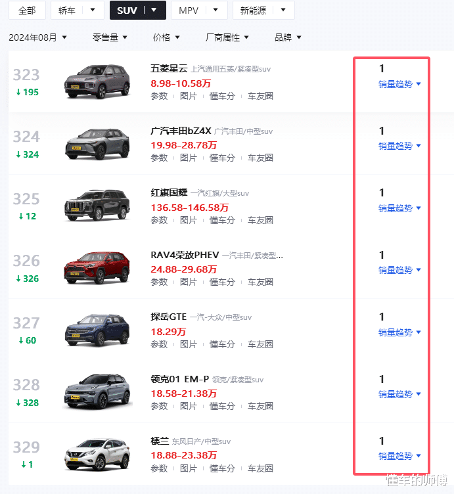Open 图片 for 红旗国耀
This screenshot has width=454, height=494.
click(x=189, y=220)
